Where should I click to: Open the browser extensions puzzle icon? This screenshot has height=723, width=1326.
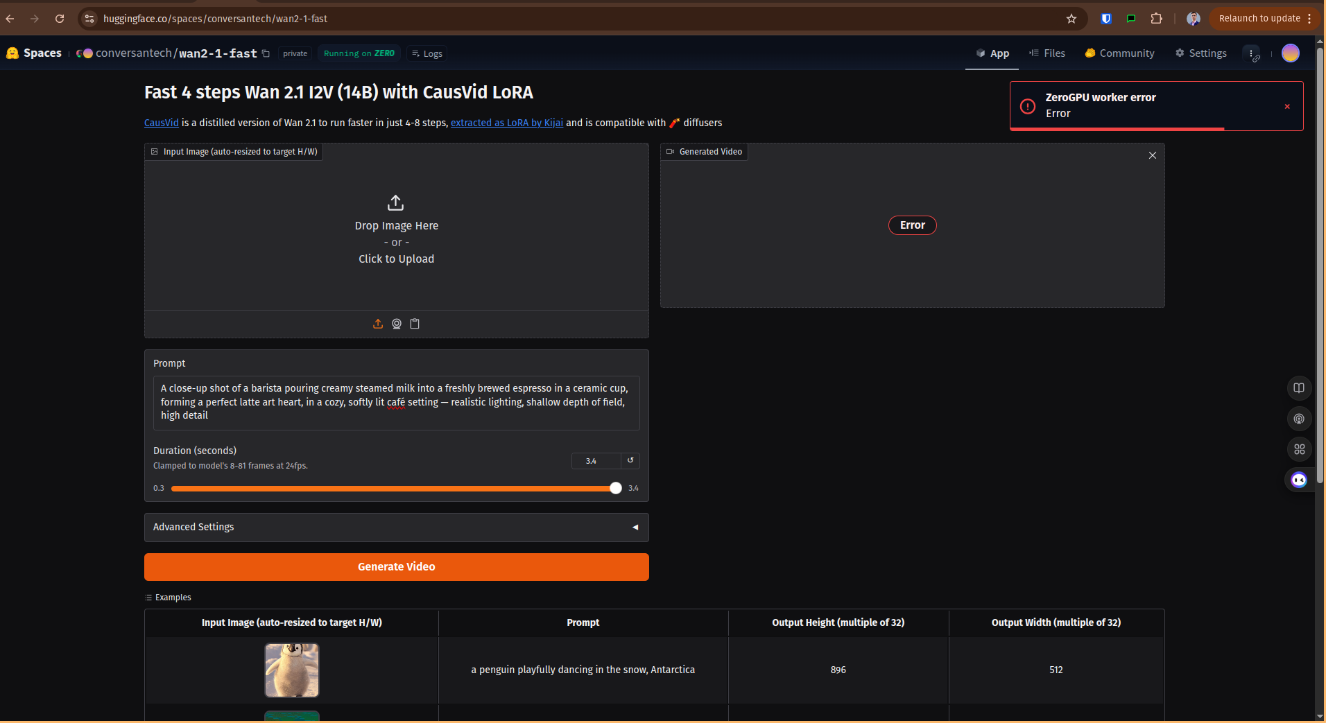(x=1156, y=19)
